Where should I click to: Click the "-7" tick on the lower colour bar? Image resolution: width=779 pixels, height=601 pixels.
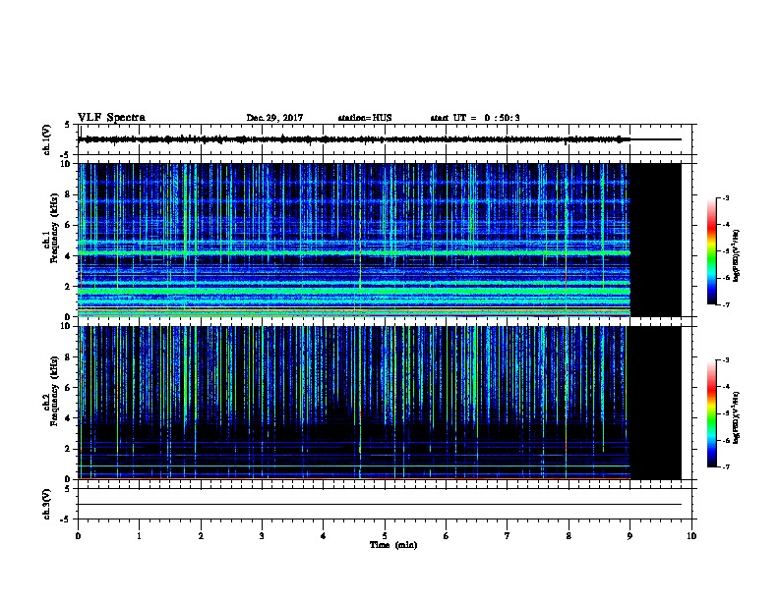(x=726, y=467)
